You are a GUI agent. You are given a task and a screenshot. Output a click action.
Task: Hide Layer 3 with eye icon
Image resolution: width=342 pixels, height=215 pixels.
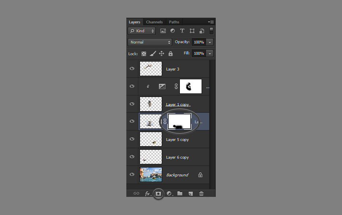tap(132, 68)
